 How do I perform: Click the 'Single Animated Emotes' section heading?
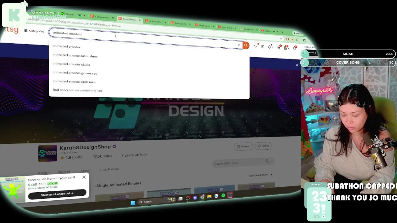click(x=118, y=184)
